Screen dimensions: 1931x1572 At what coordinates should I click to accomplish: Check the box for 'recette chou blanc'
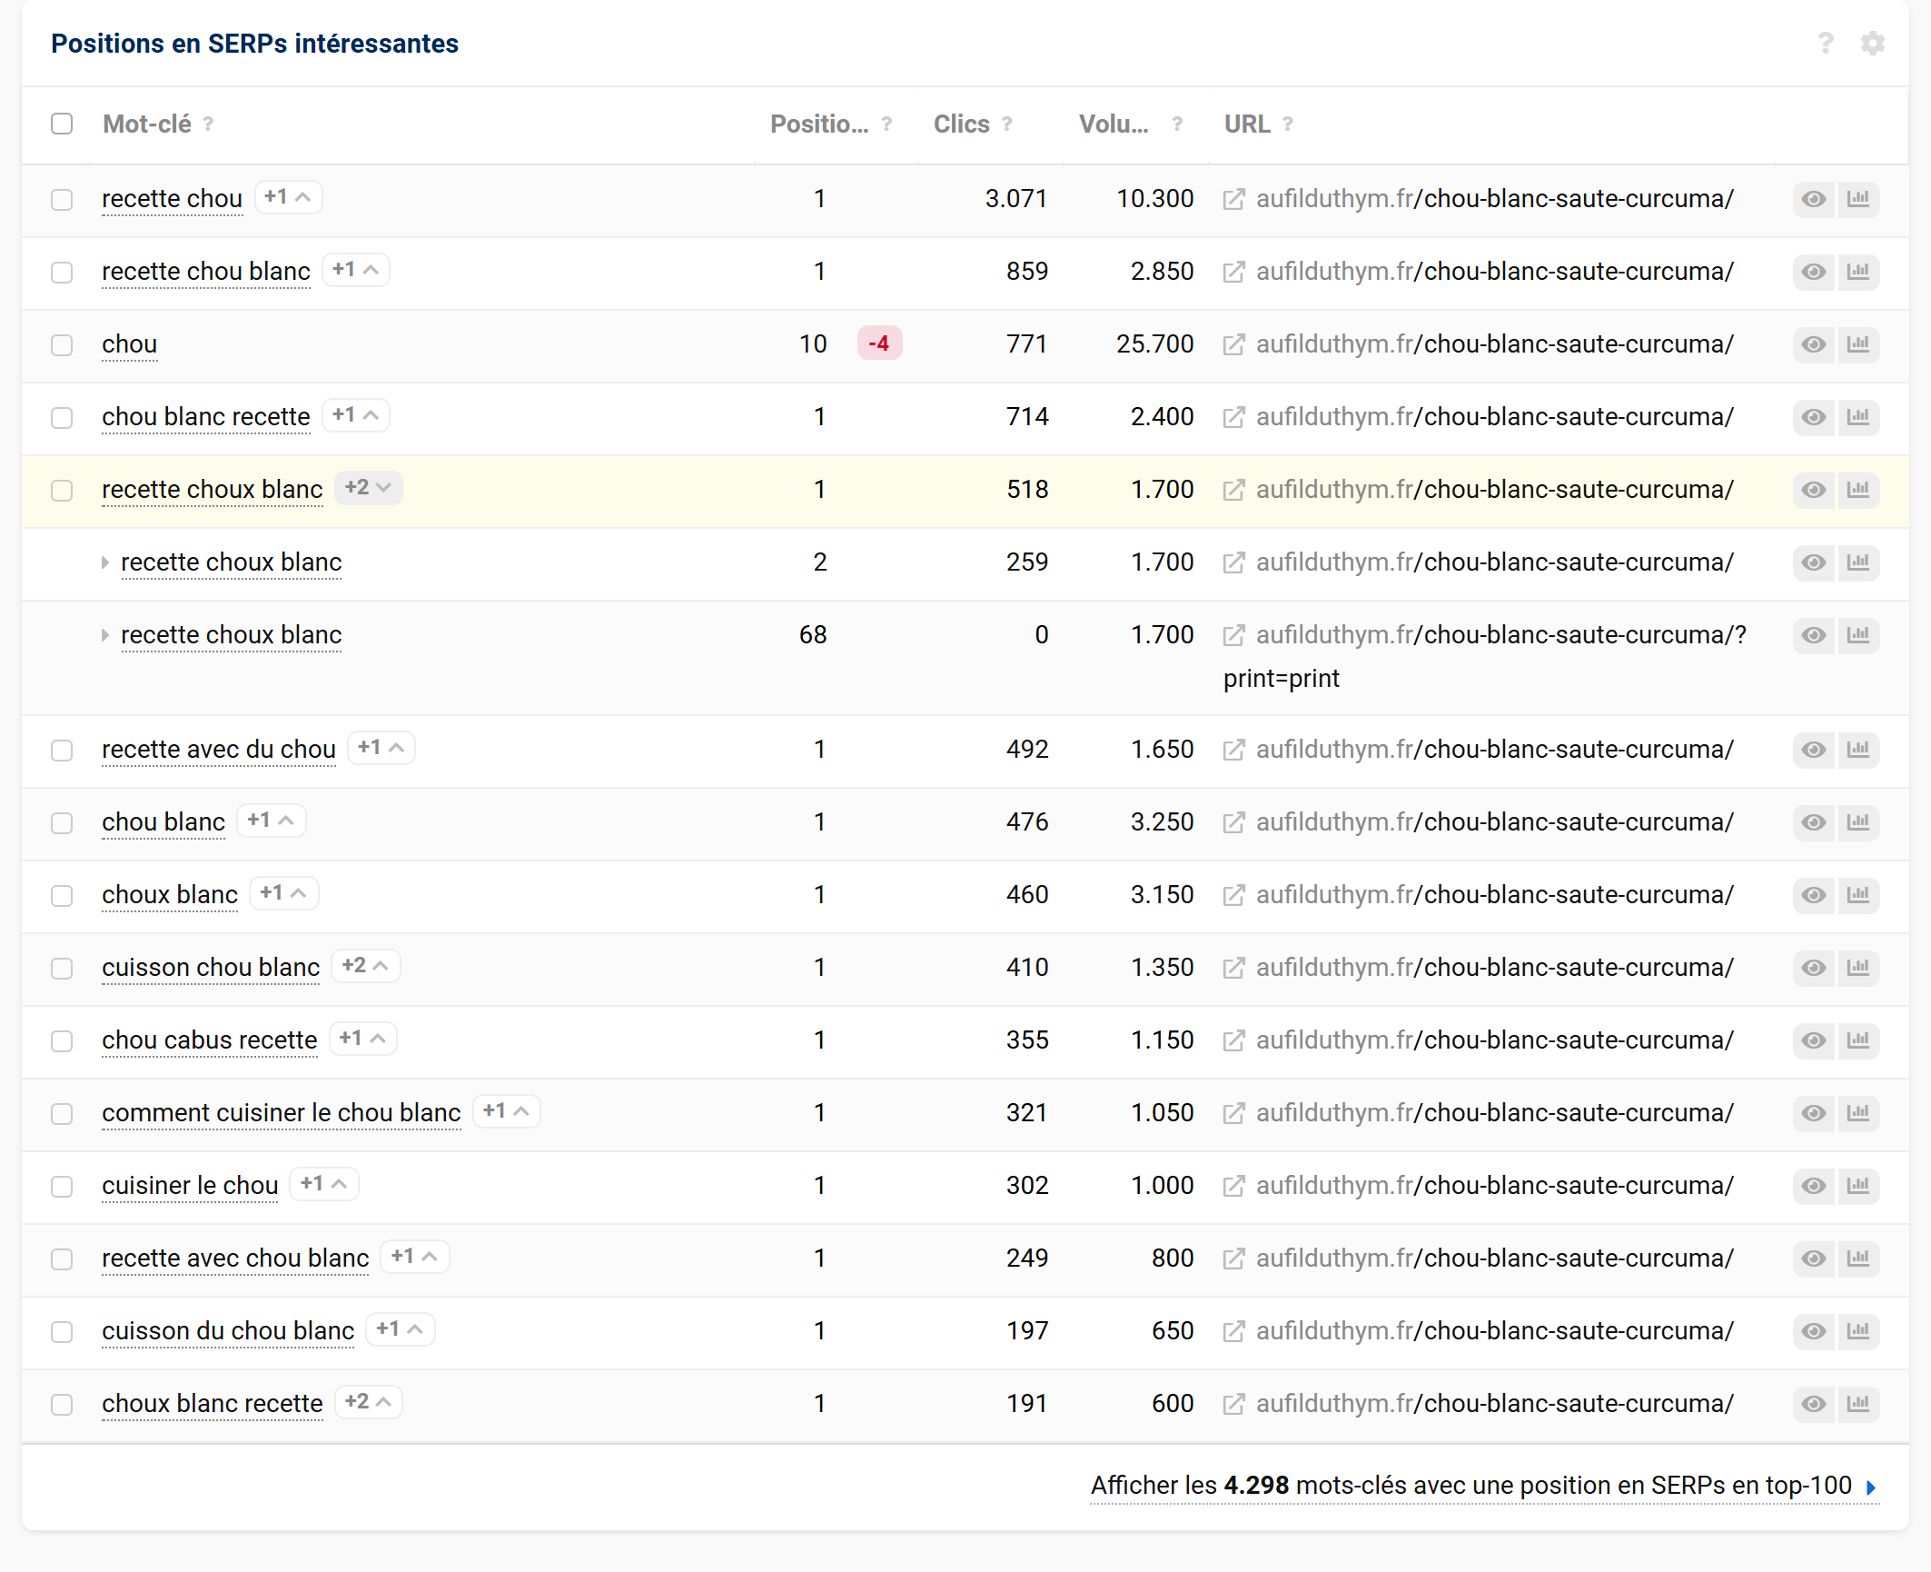62,272
